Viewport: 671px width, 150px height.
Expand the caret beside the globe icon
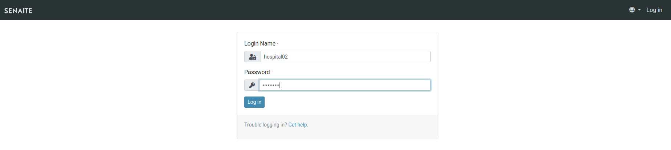pos(639,10)
